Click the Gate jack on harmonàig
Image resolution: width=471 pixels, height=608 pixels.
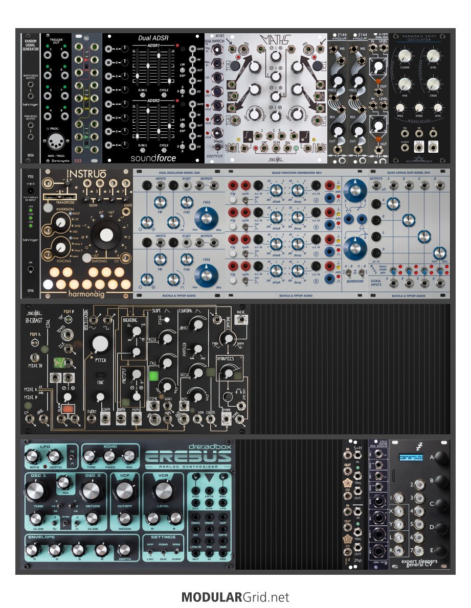pos(126,212)
